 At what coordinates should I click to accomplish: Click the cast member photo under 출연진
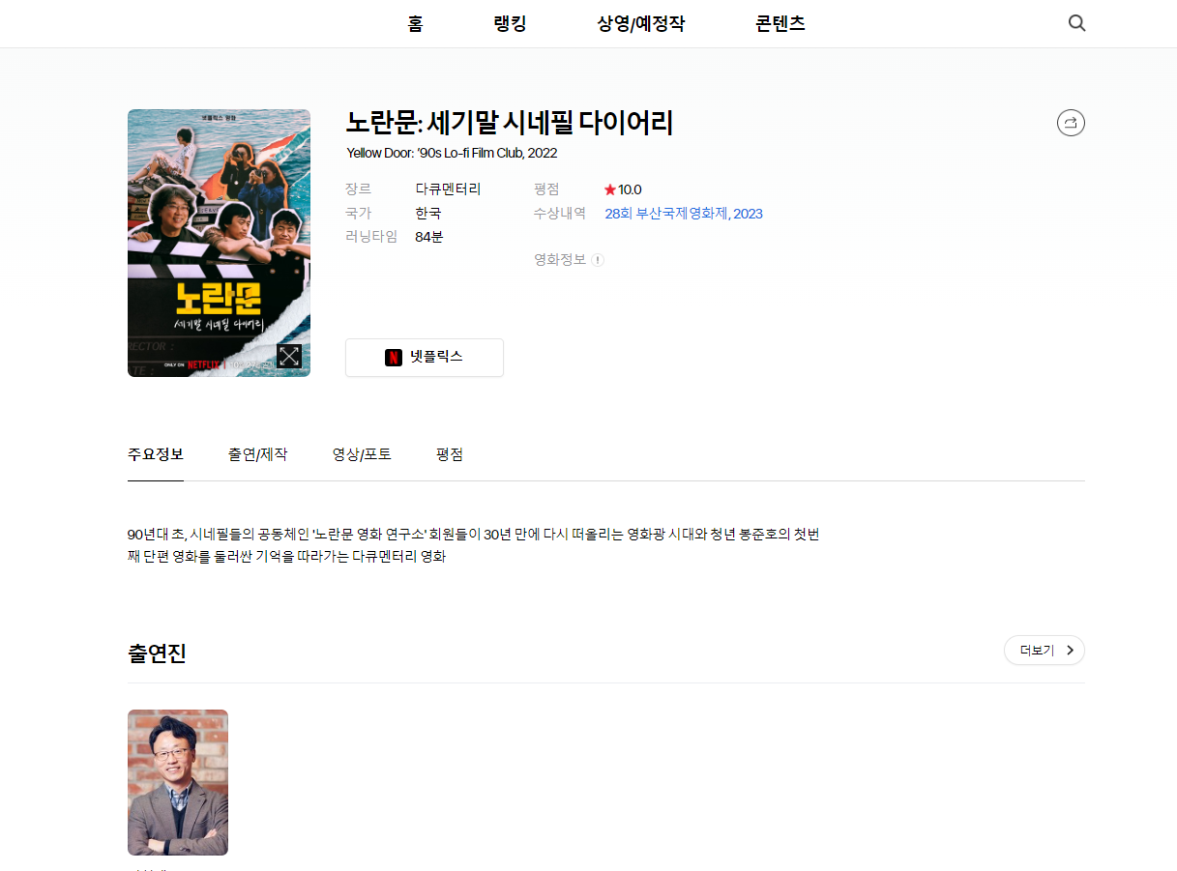pos(178,782)
